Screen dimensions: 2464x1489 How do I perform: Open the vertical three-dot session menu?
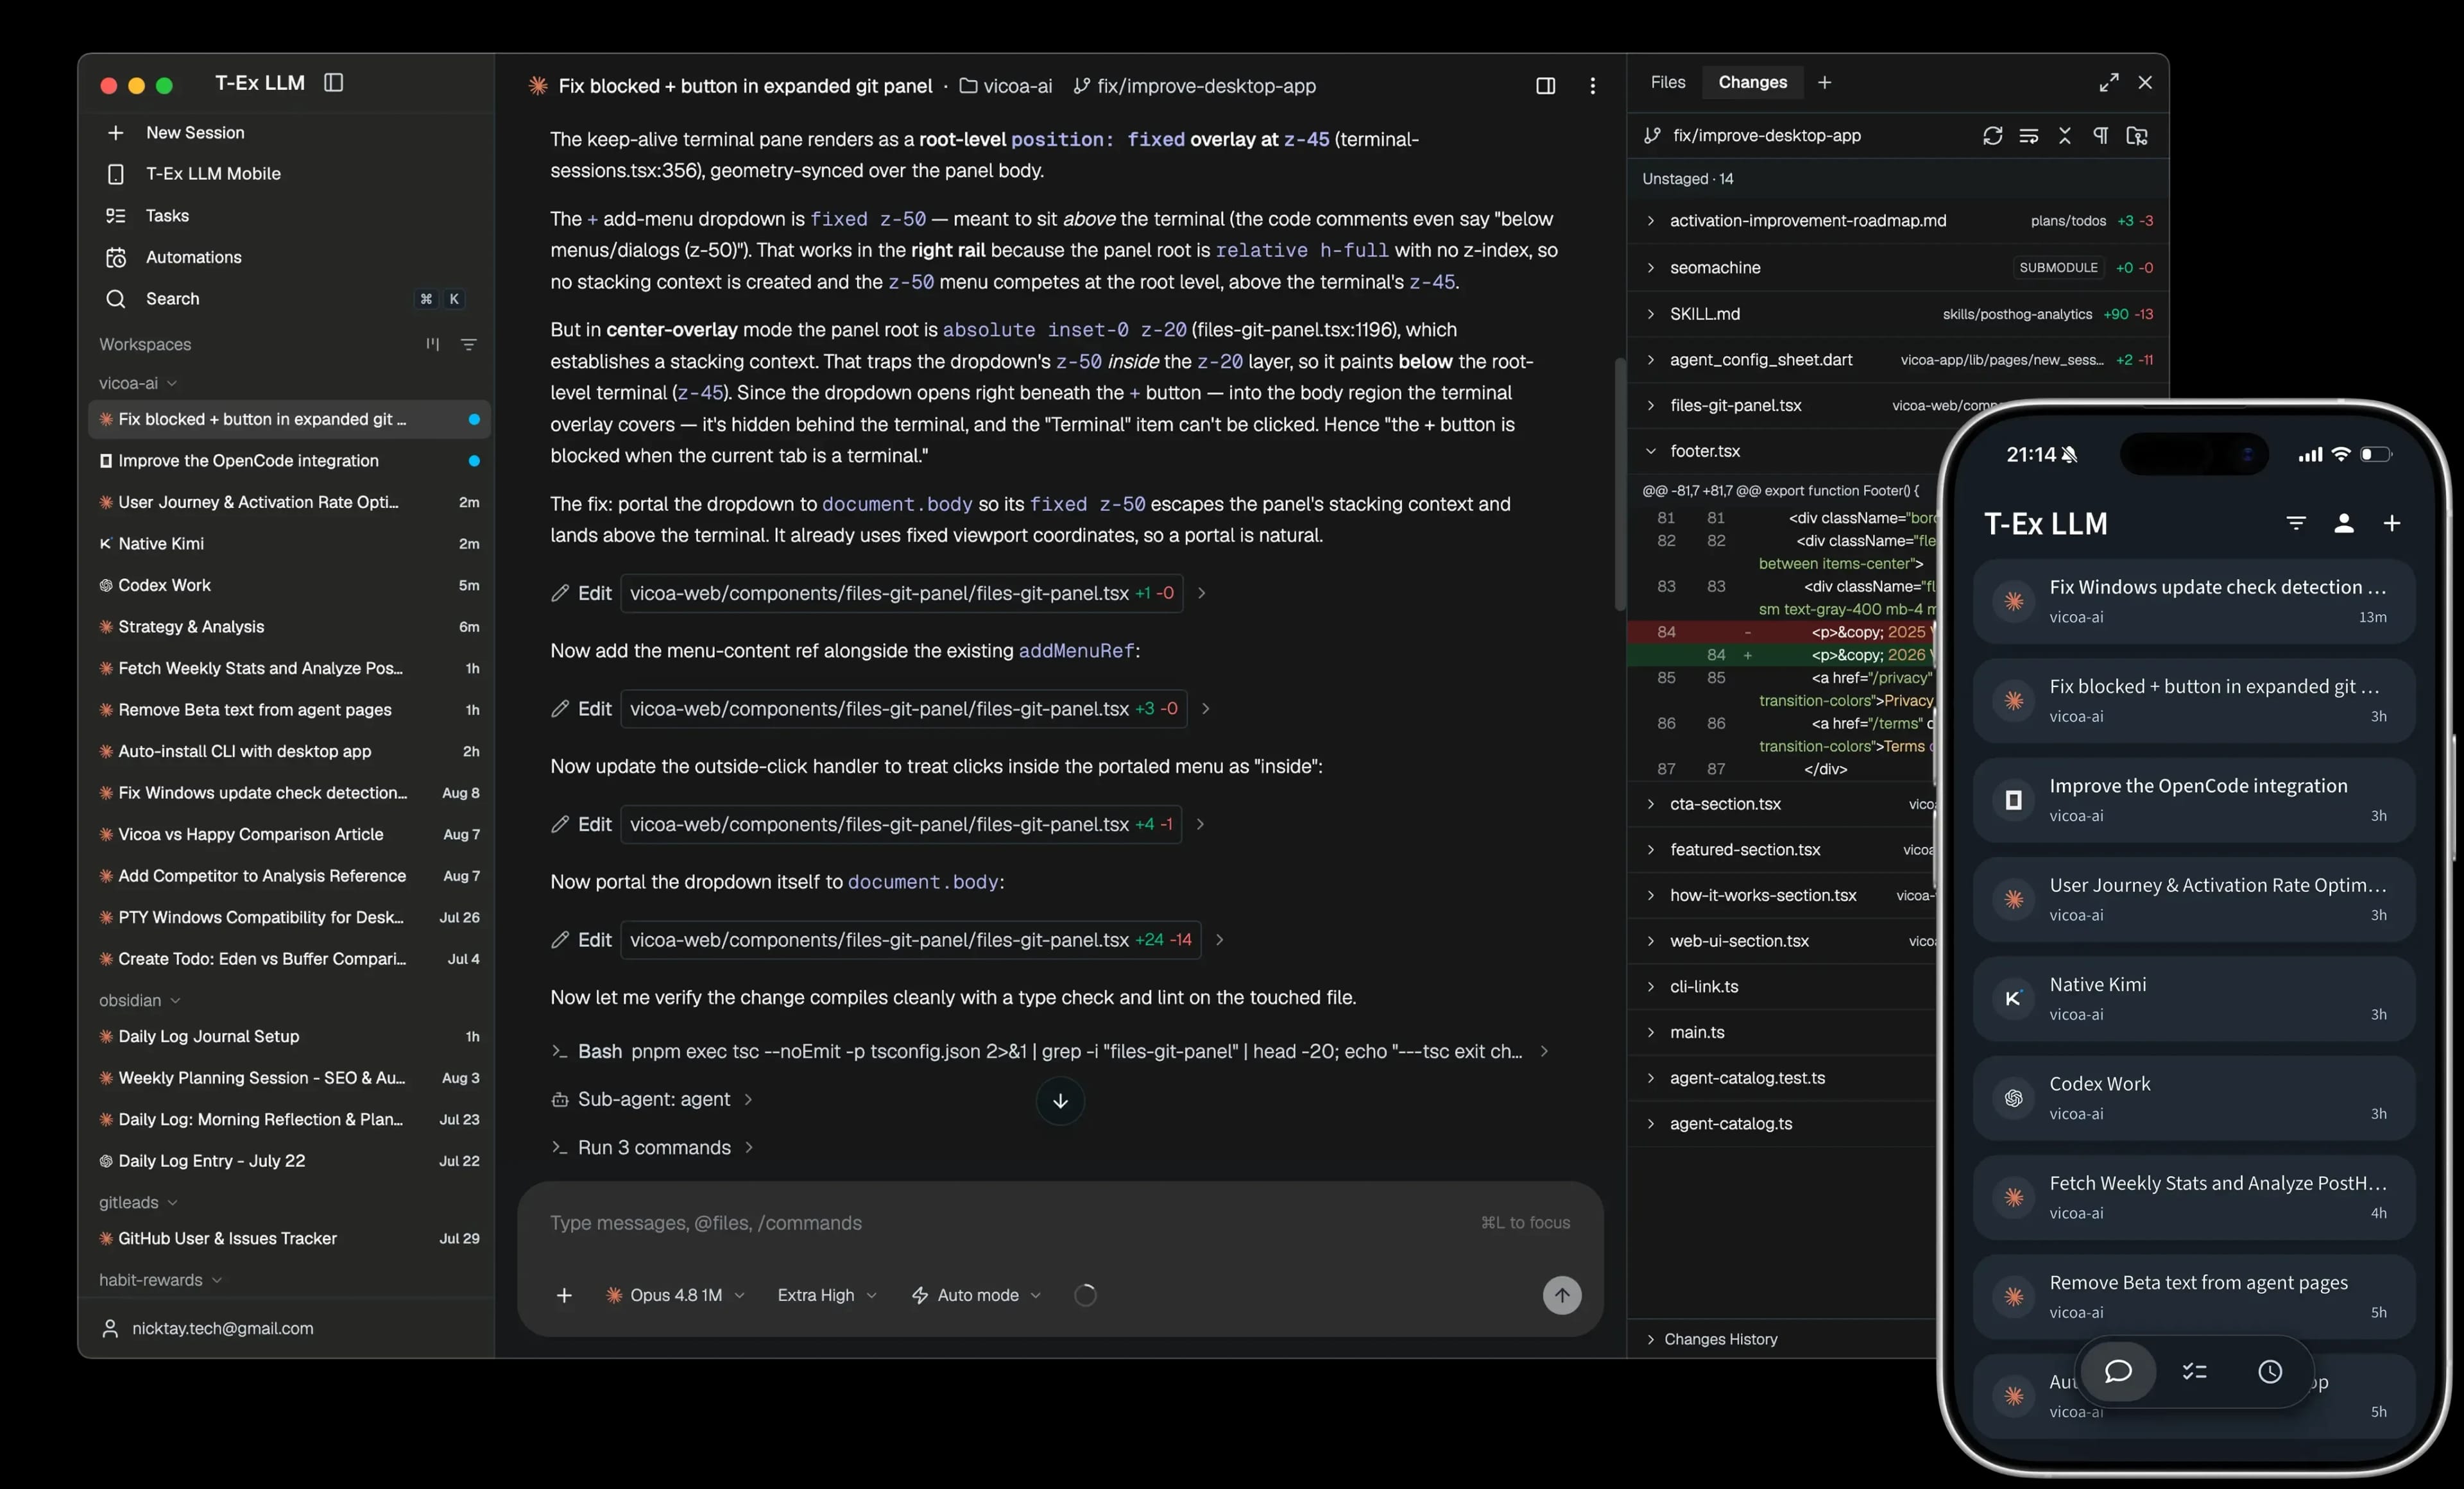click(x=1592, y=86)
